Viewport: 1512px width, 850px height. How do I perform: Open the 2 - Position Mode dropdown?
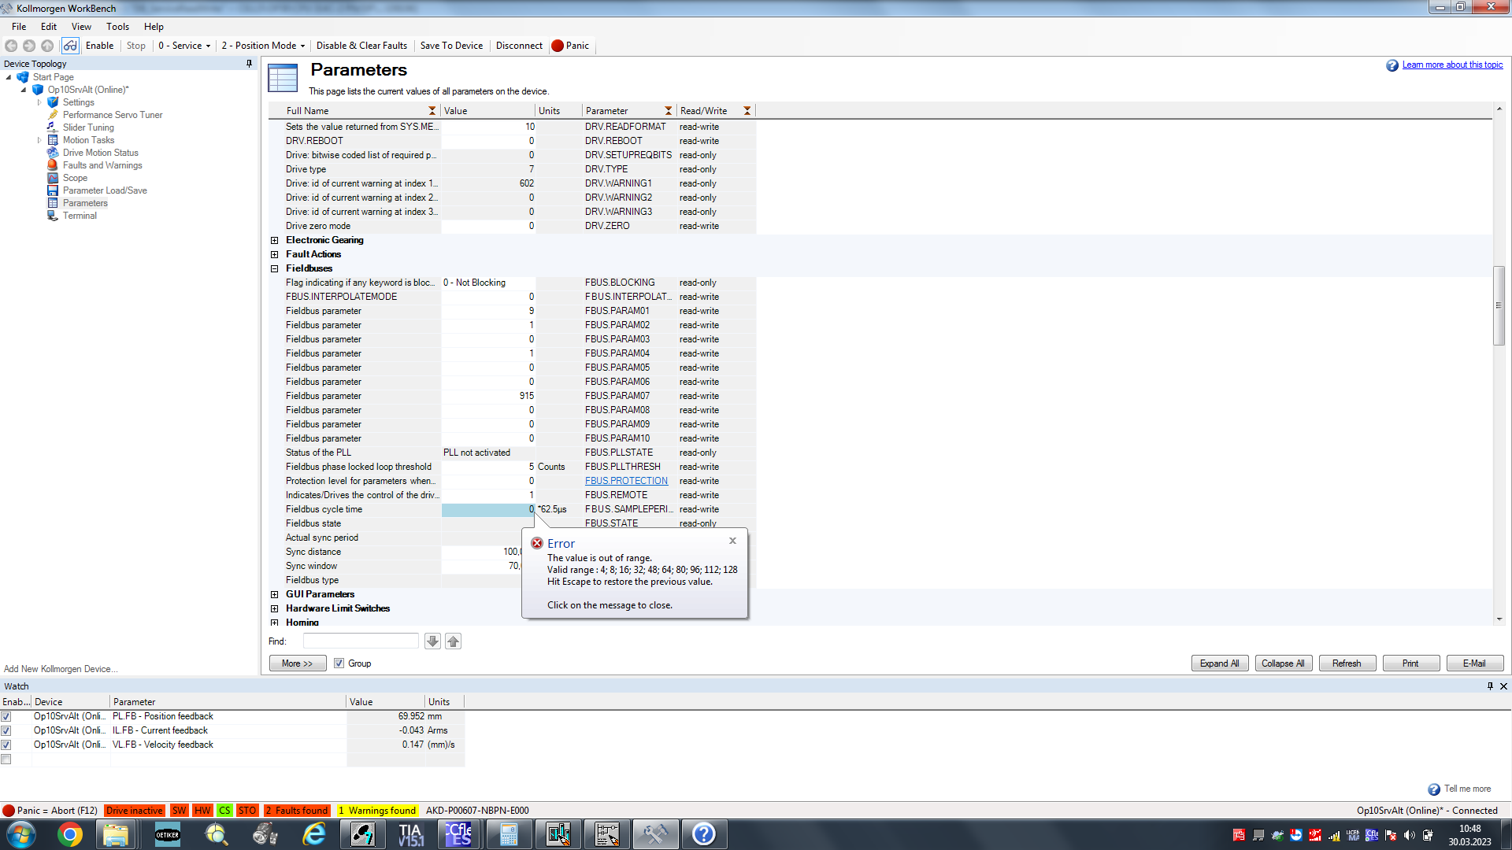tap(263, 46)
